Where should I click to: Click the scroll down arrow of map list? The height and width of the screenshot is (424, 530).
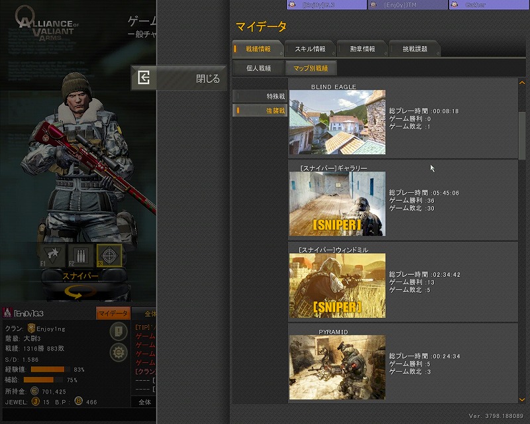(522, 399)
